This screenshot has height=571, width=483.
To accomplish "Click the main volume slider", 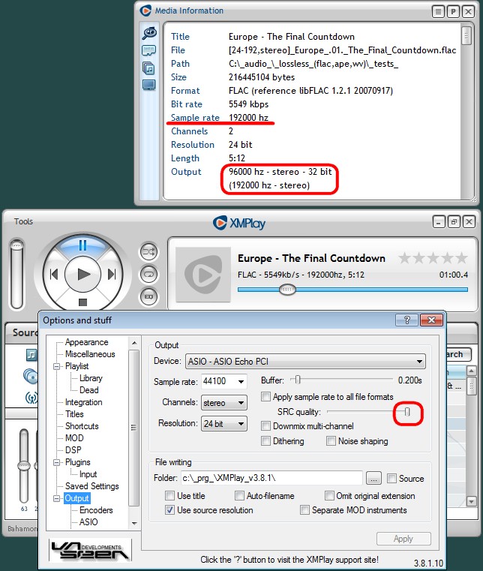I will 16,274.
